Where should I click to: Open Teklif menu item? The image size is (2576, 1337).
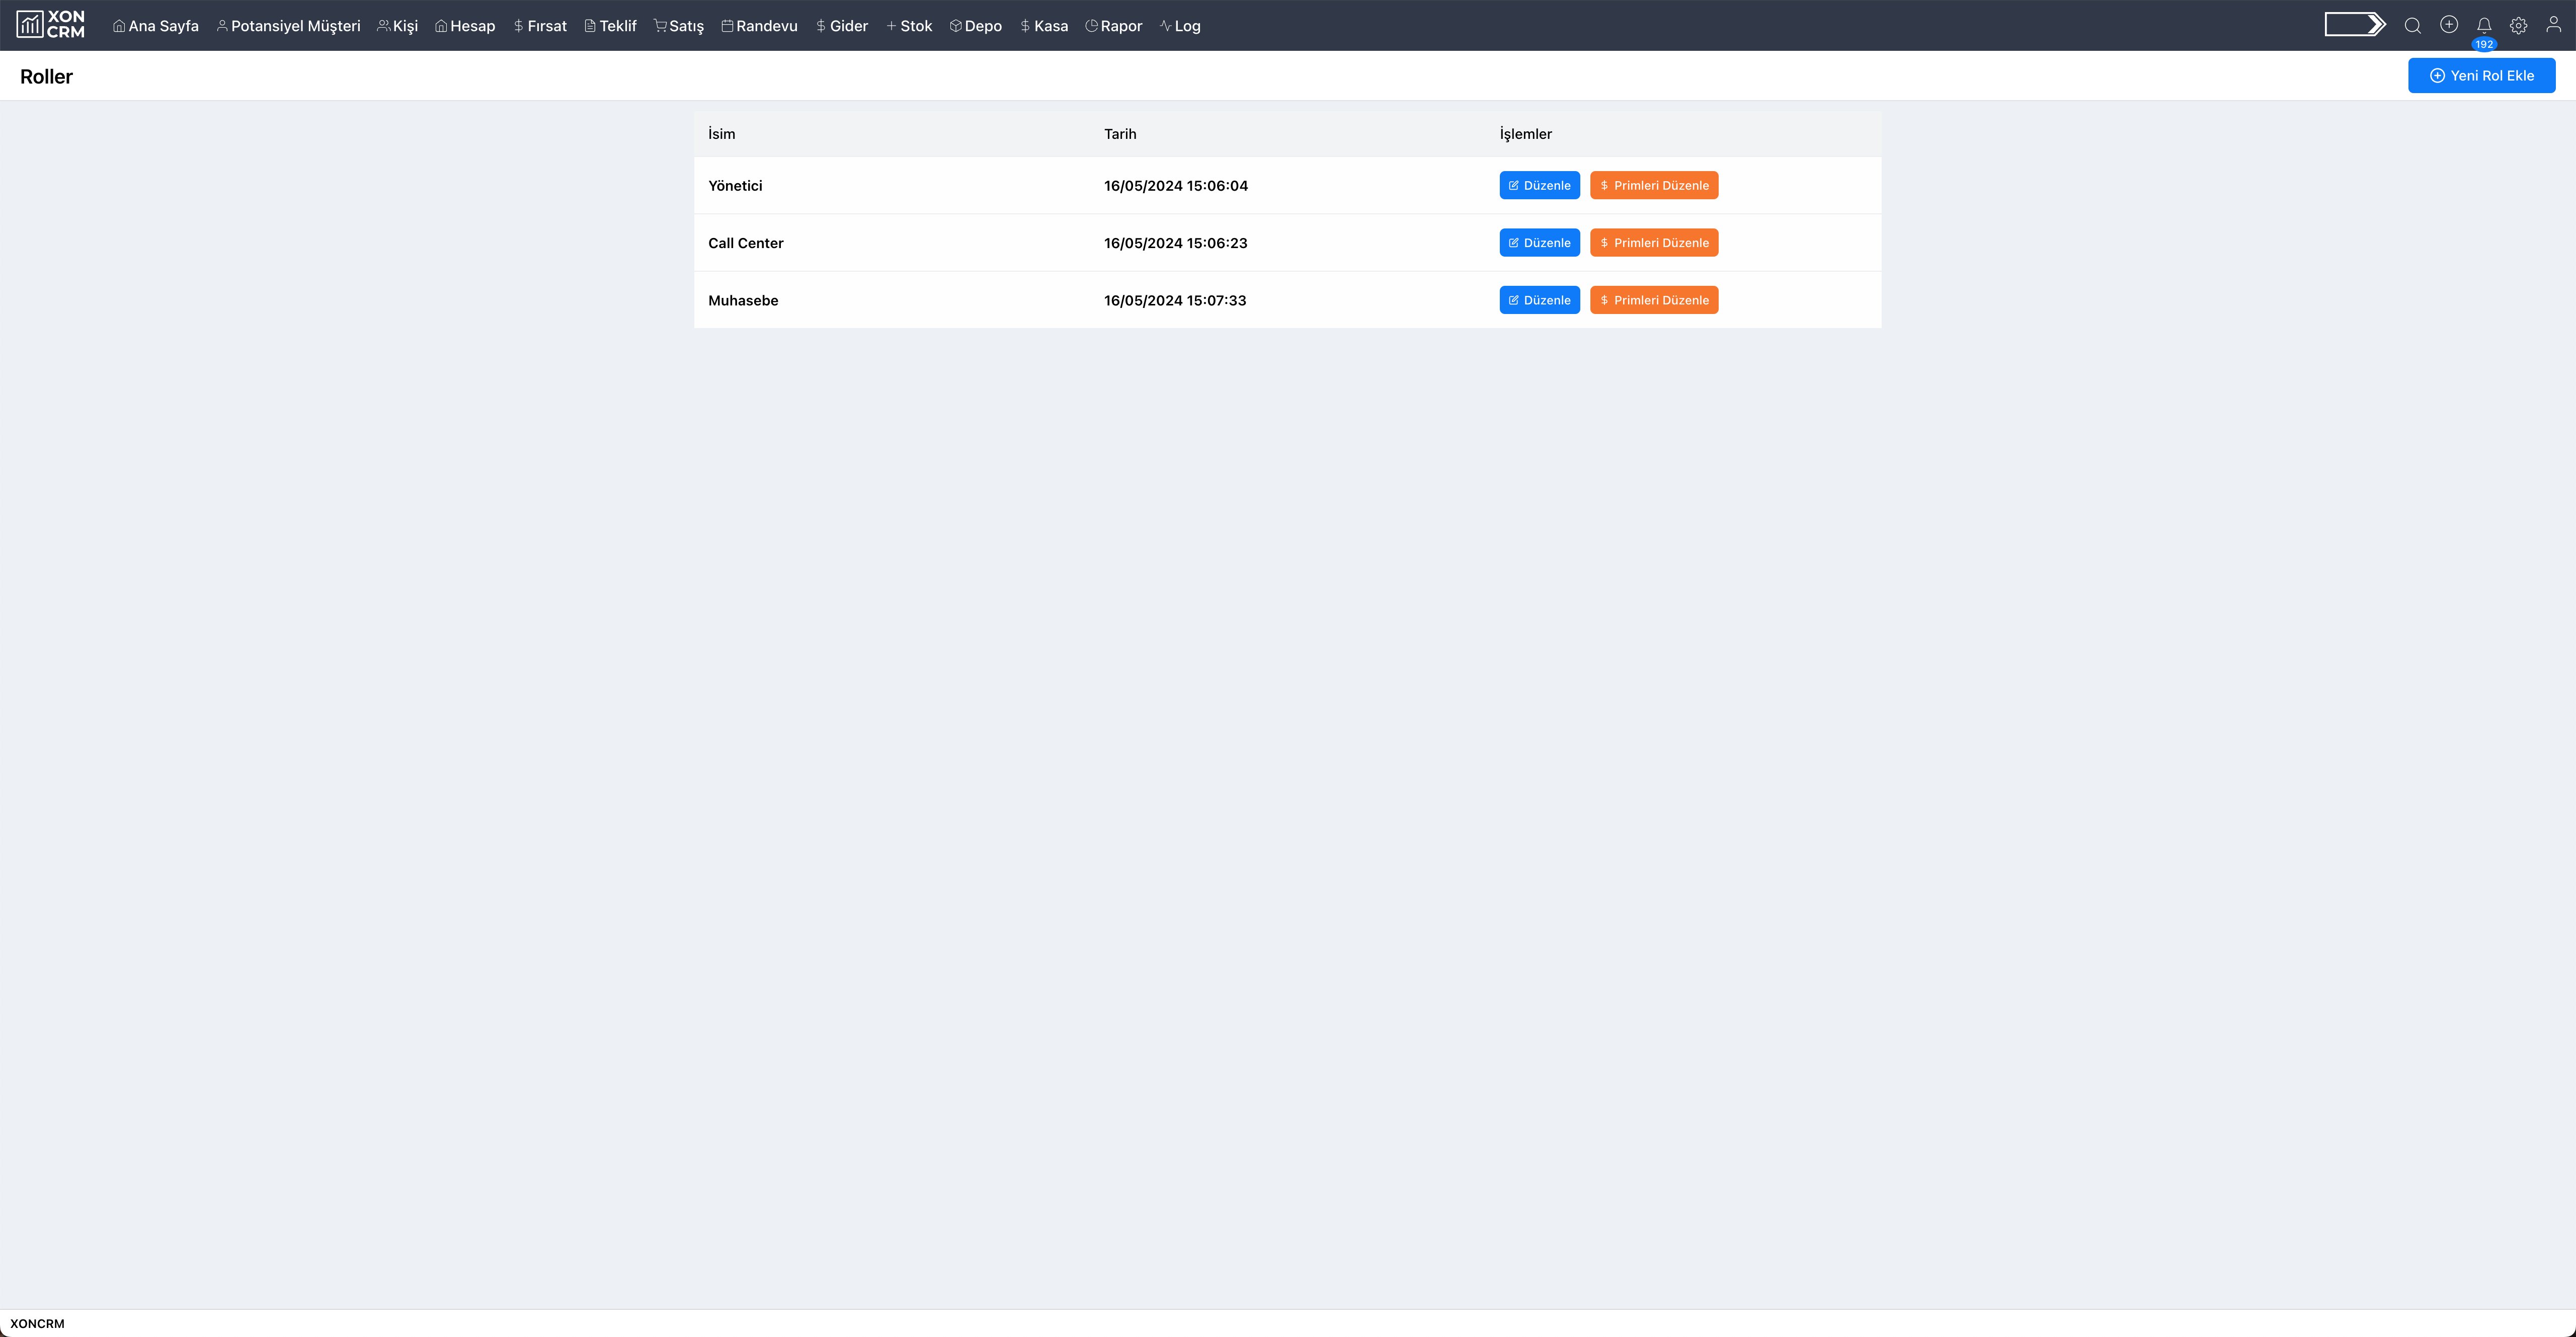610,26
